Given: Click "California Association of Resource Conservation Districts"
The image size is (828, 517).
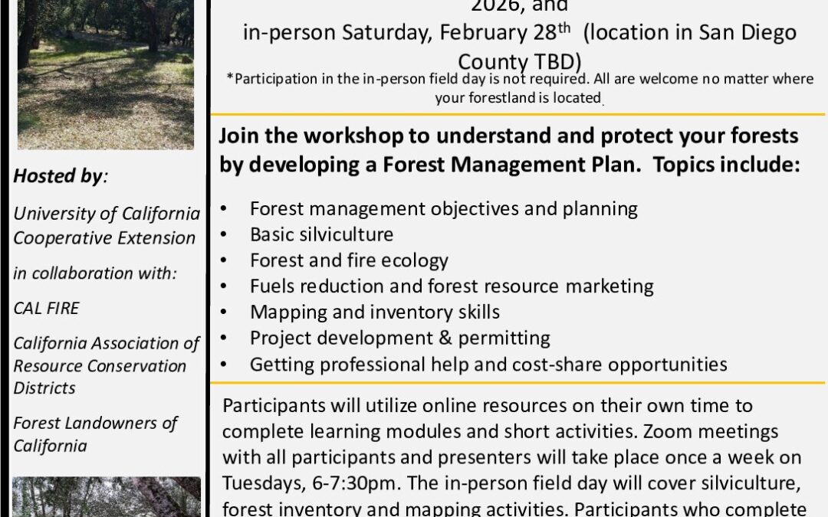Looking at the screenshot, I should 106,365.
